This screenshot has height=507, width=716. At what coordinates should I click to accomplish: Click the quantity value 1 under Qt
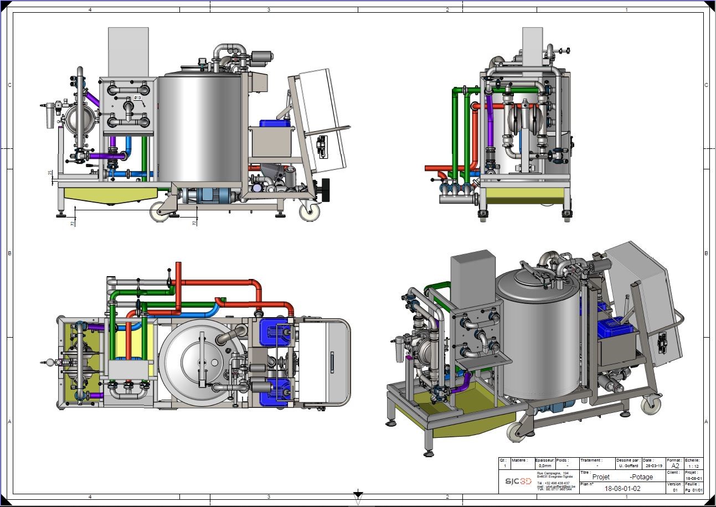click(x=505, y=466)
